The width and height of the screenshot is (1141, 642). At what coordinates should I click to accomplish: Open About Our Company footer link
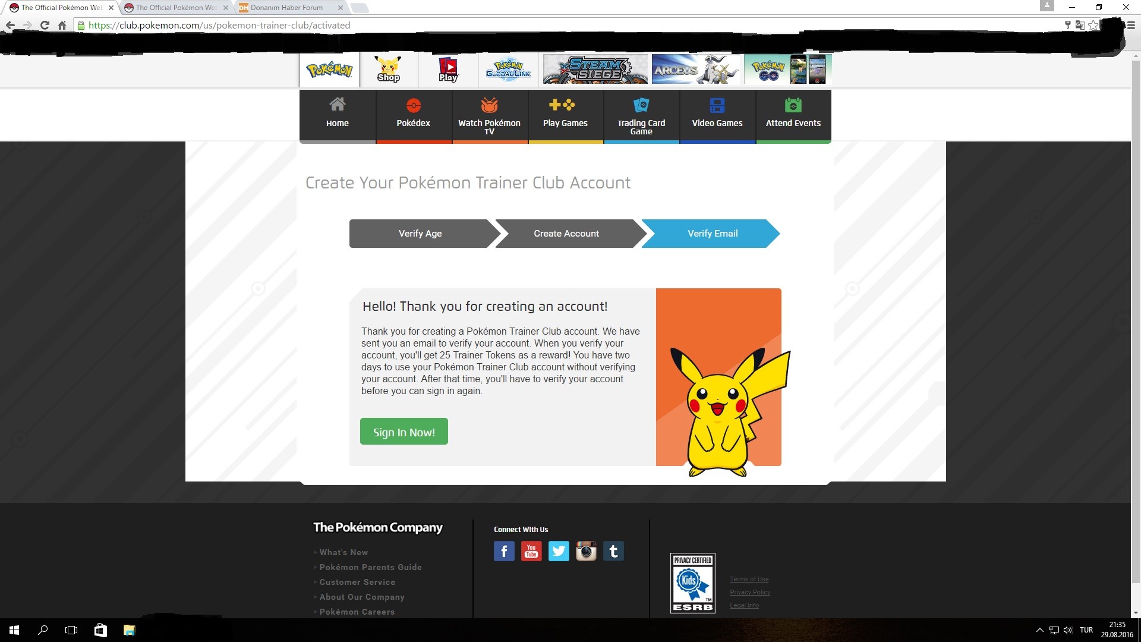362,597
